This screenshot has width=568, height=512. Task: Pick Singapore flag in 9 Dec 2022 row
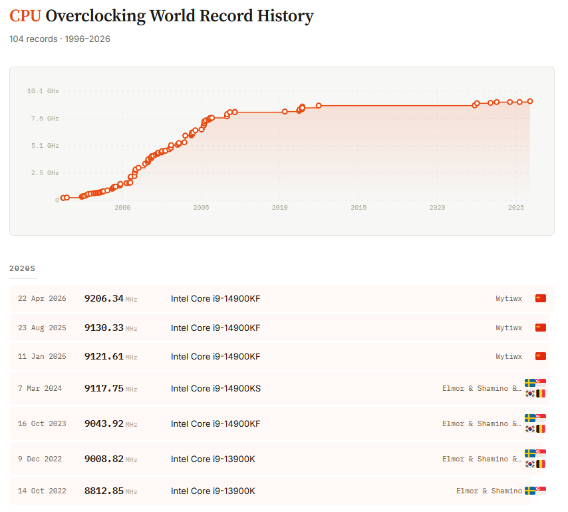coord(541,453)
